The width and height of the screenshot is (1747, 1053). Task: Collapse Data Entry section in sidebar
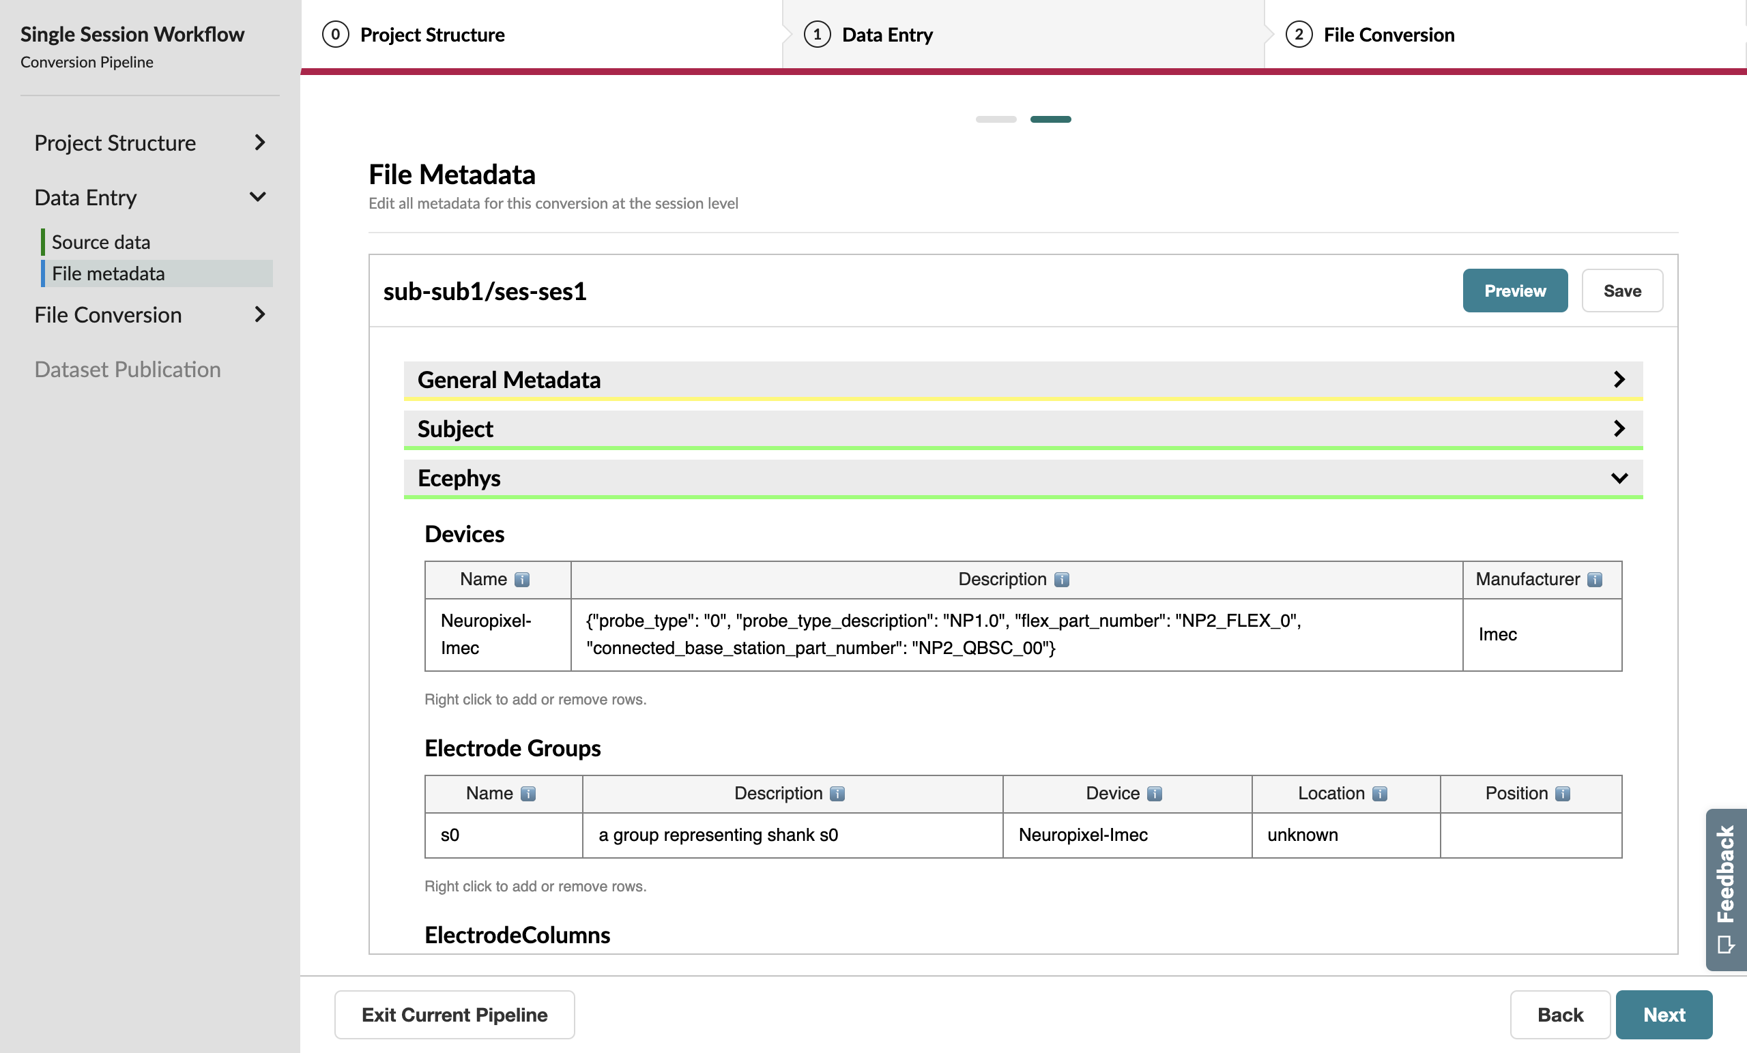click(x=149, y=197)
